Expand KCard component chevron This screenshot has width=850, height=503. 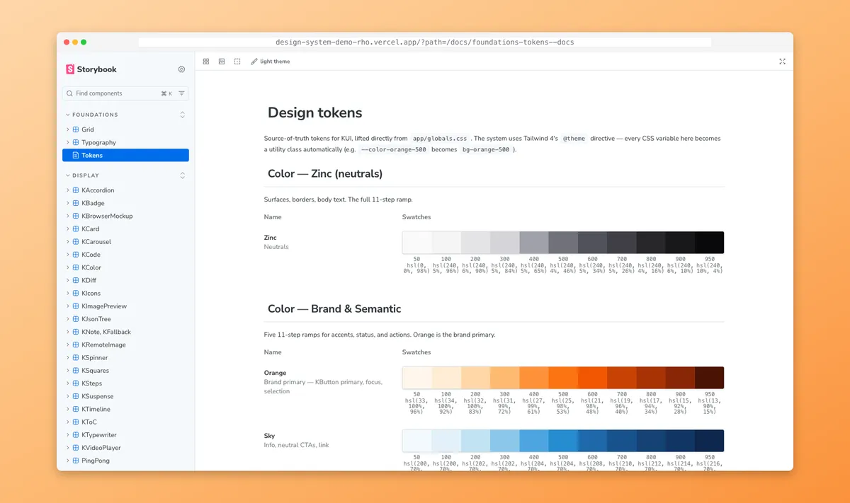pos(68,229)
